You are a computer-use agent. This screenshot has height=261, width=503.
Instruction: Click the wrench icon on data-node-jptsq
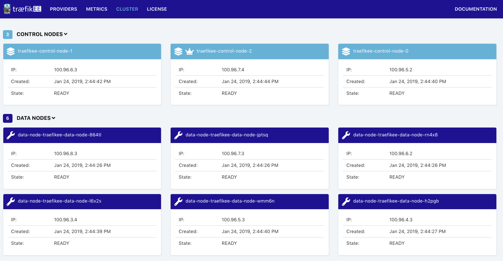coord(178,135)
